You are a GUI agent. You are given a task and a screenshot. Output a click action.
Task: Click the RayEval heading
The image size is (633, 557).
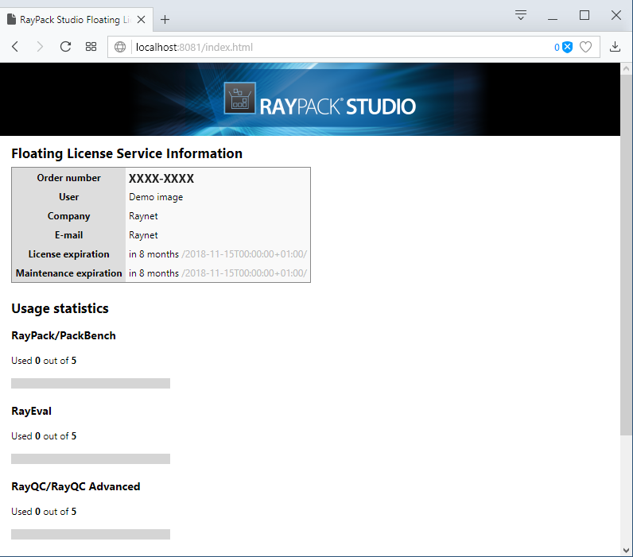[32, 411]
